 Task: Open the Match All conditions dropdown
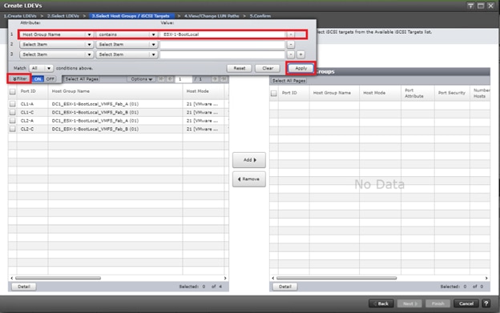pyautogui.click(x=41, y=68)
